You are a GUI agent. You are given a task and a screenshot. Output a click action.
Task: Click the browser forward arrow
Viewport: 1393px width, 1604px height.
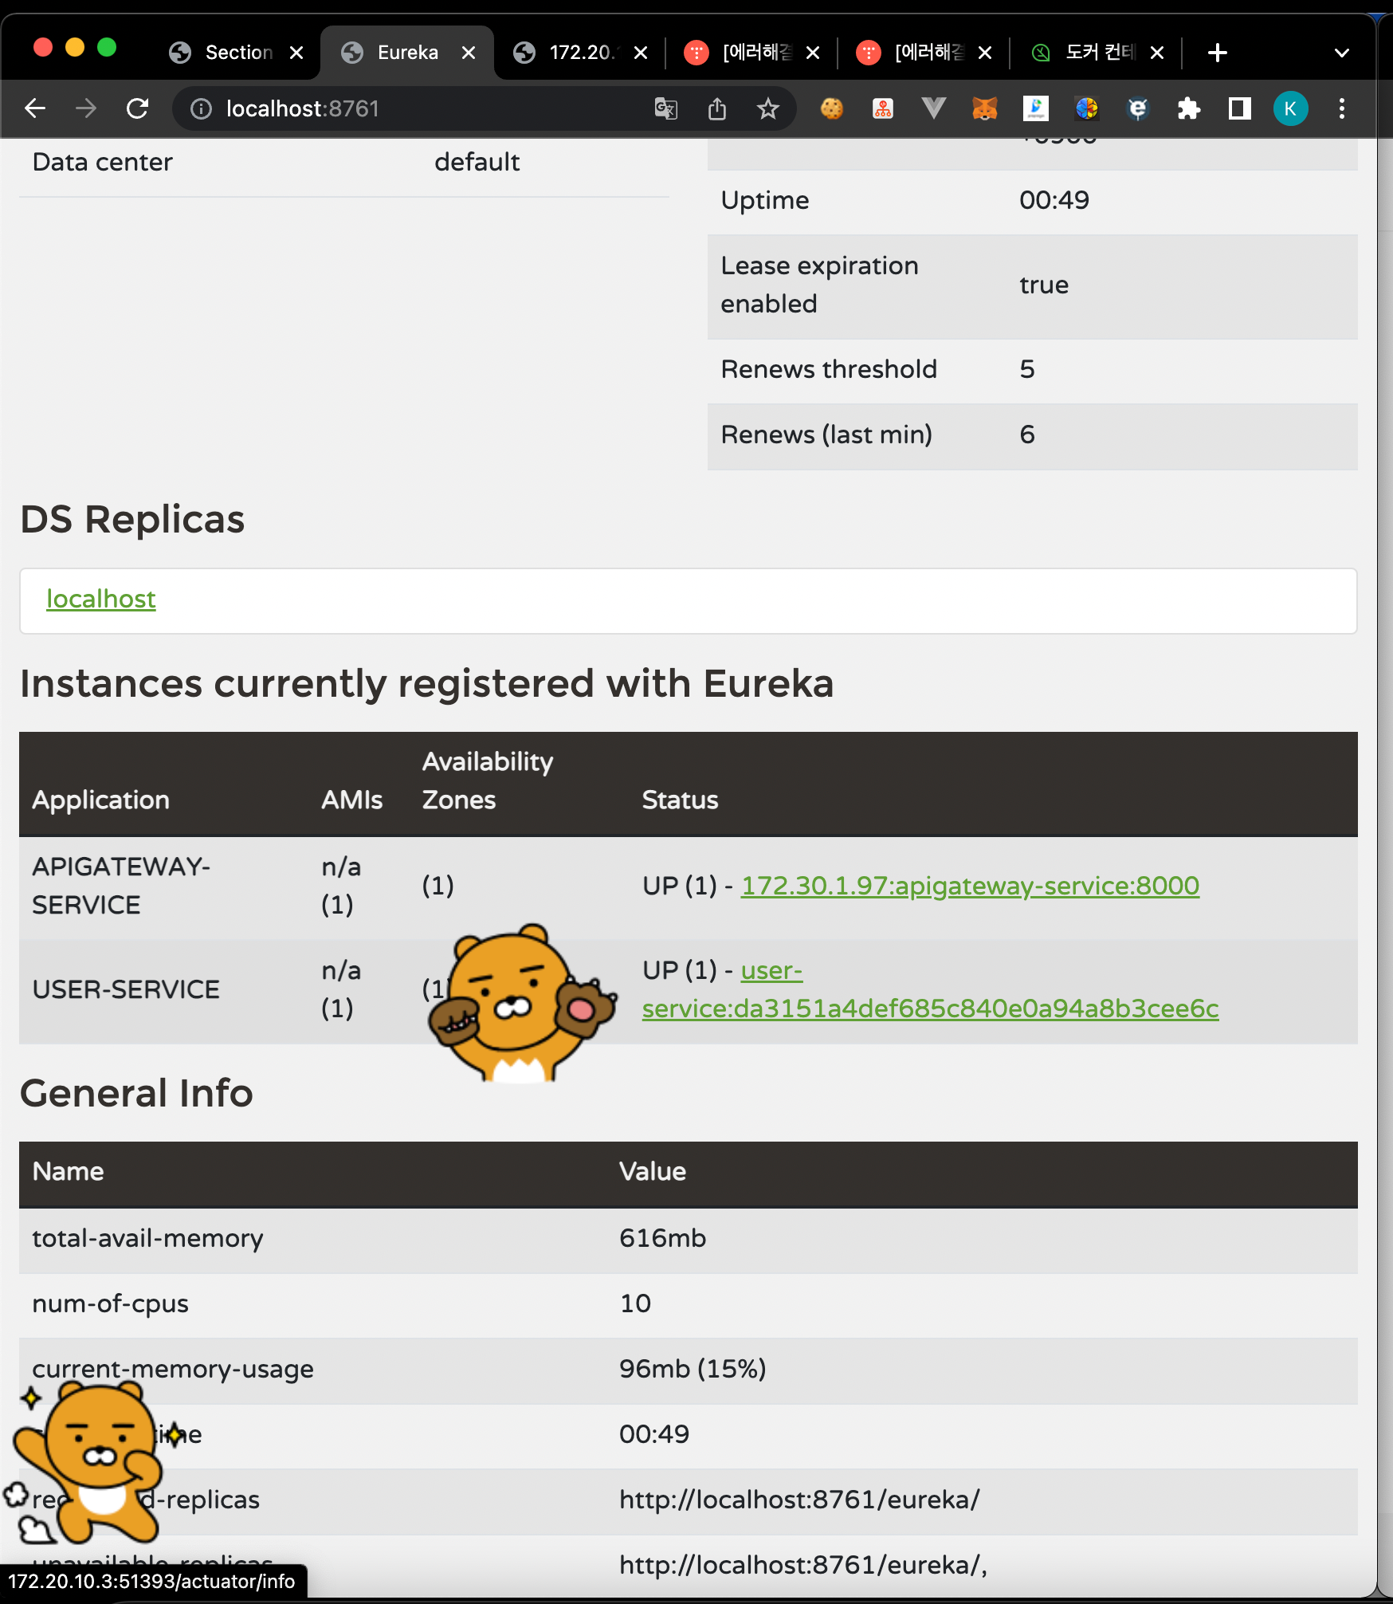(86, 108)
